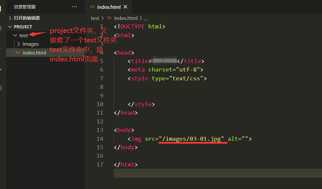
Task: Click the HTML file icon on the editor tab
Action: point(92,7)
